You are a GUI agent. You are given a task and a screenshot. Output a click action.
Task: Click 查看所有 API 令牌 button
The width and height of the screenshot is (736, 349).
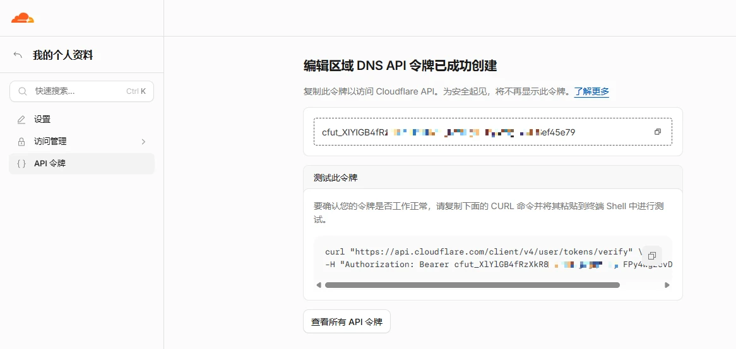point(347,322)
